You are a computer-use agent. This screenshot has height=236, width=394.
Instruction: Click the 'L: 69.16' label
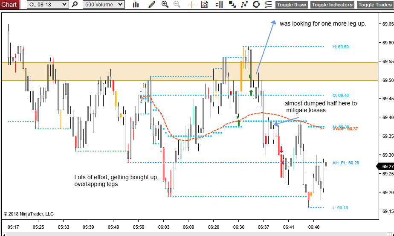340,207
